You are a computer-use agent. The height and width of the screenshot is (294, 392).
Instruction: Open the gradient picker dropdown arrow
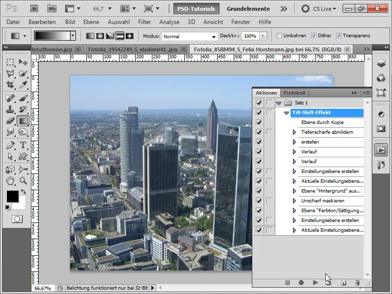[73, 36]
